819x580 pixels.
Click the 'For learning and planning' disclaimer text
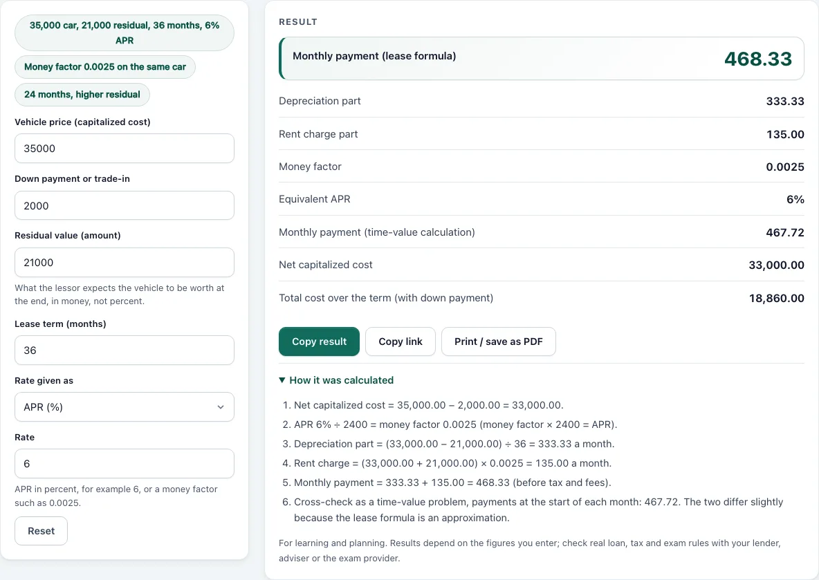[530, 550]
